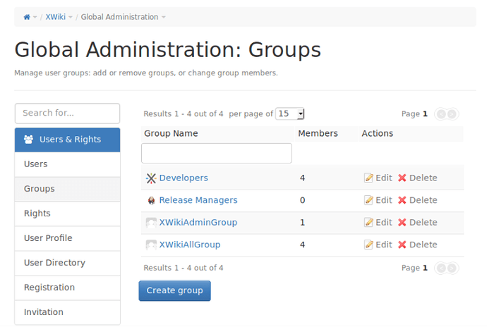Expand dropdown arrow after XWiki breadcrumb
This screenshot has width=487, height=327.
click(71, 17)
